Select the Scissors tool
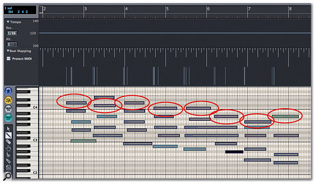This screenshot has width=316, height=184. click(8, 154)
